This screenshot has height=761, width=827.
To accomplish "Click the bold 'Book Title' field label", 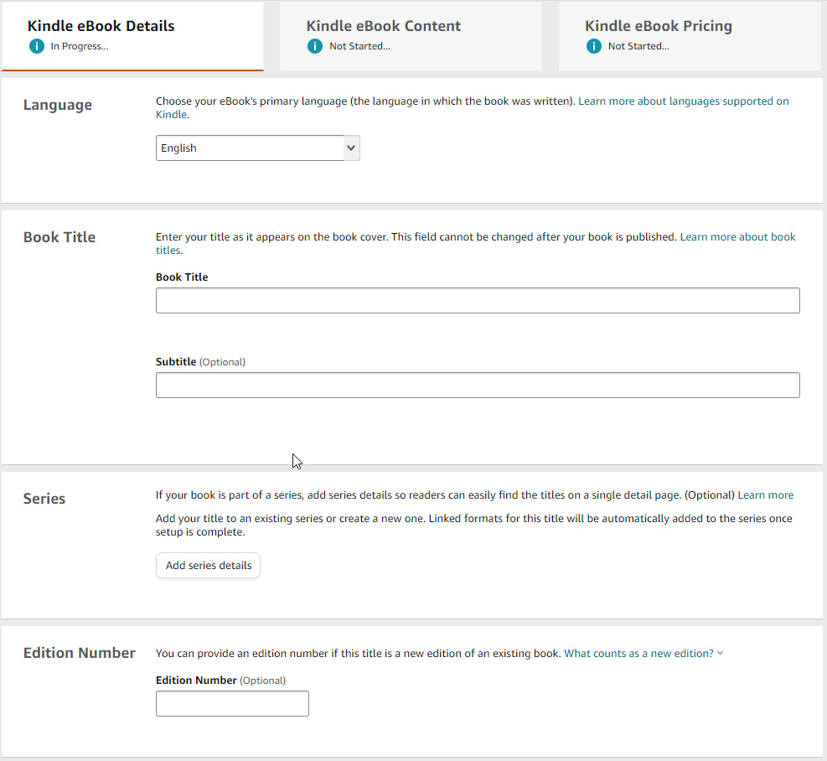I will pos(182,277).
